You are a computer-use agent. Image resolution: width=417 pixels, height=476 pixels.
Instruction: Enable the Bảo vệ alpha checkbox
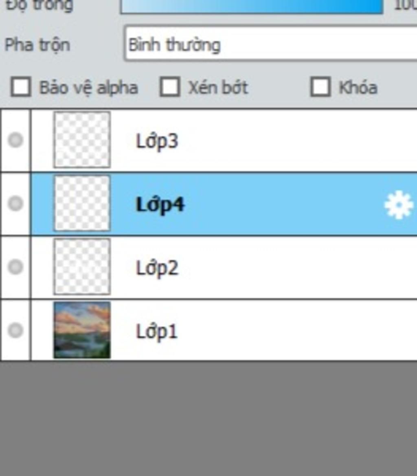pyautogui.click(x=21, y=87)
